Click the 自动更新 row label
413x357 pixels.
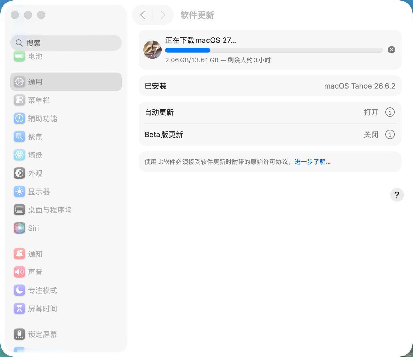point(159,112)
